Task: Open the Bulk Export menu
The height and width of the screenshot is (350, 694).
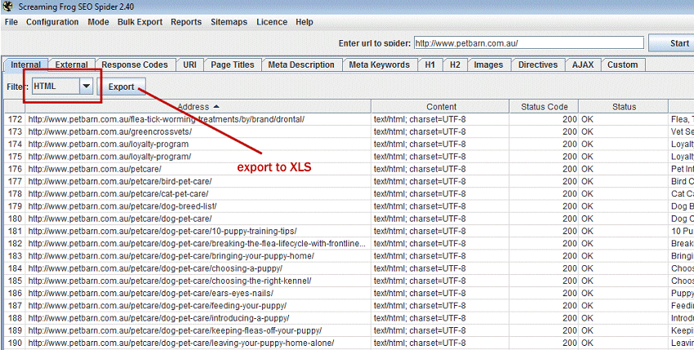Action: [140, 22]
